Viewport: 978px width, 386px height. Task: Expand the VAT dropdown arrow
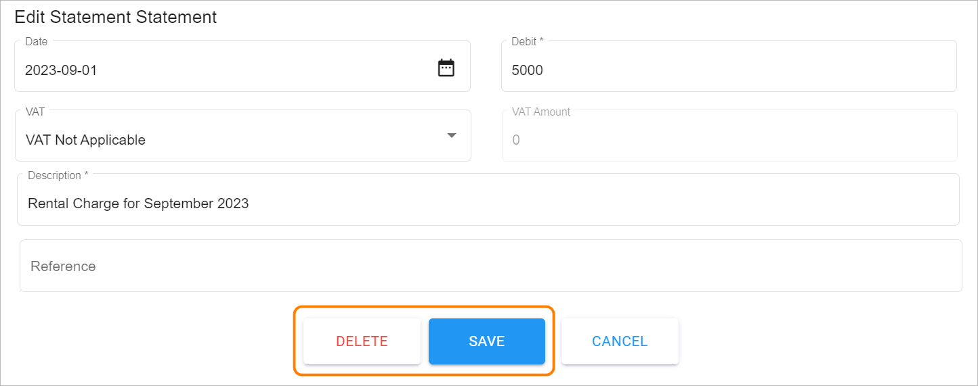point(452,136)
